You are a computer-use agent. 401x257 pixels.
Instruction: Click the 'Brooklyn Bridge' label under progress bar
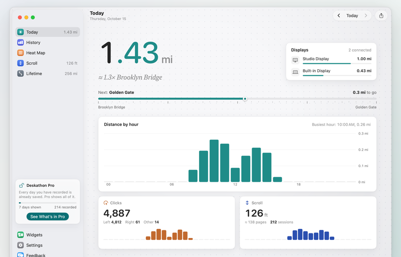[x=111, y=107]
